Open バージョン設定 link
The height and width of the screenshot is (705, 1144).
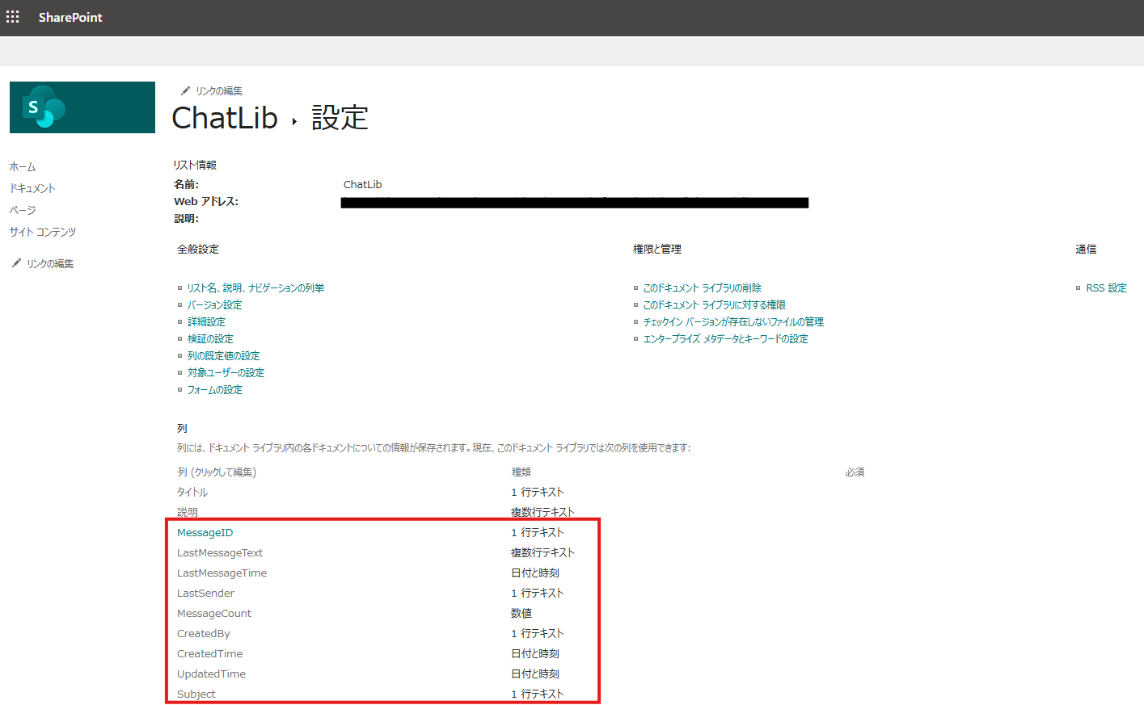pos(215,305)
